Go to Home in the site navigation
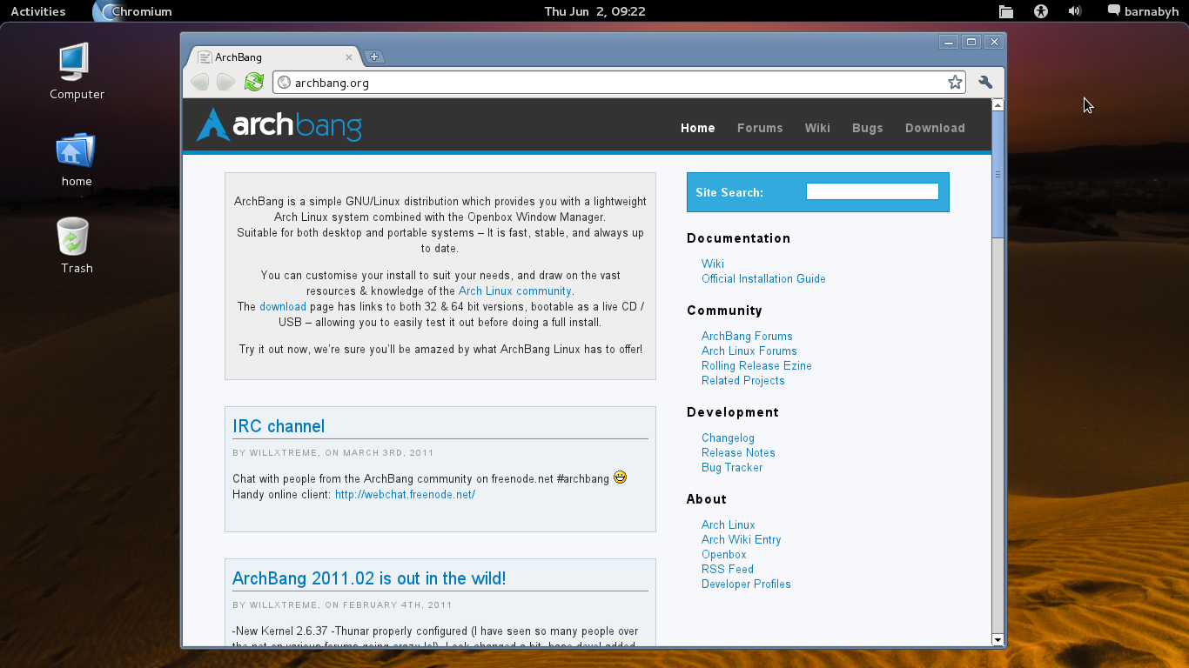1189x668 pixels. point(697,128)
